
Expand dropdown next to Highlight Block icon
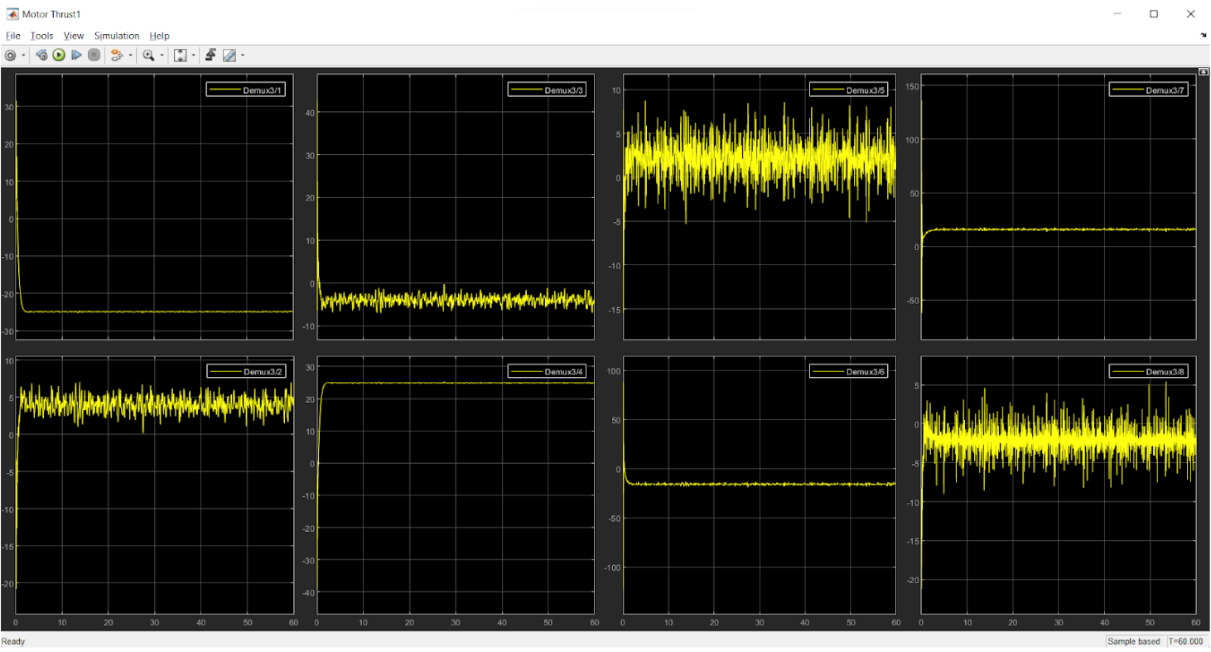click(x=129, y=56)
